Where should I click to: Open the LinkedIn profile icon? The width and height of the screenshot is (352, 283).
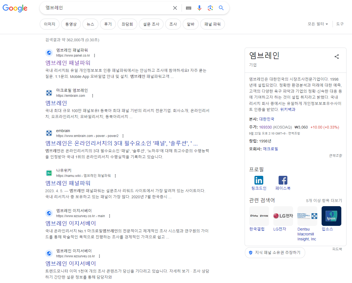coord(259,180)
